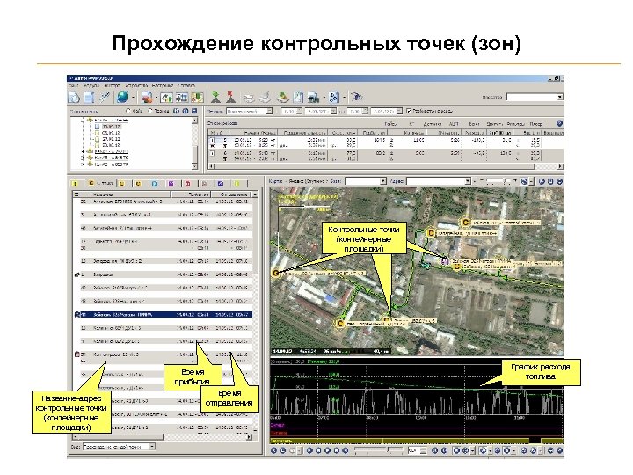
Task: Open the Устройство menu
Action: (136, 85)
